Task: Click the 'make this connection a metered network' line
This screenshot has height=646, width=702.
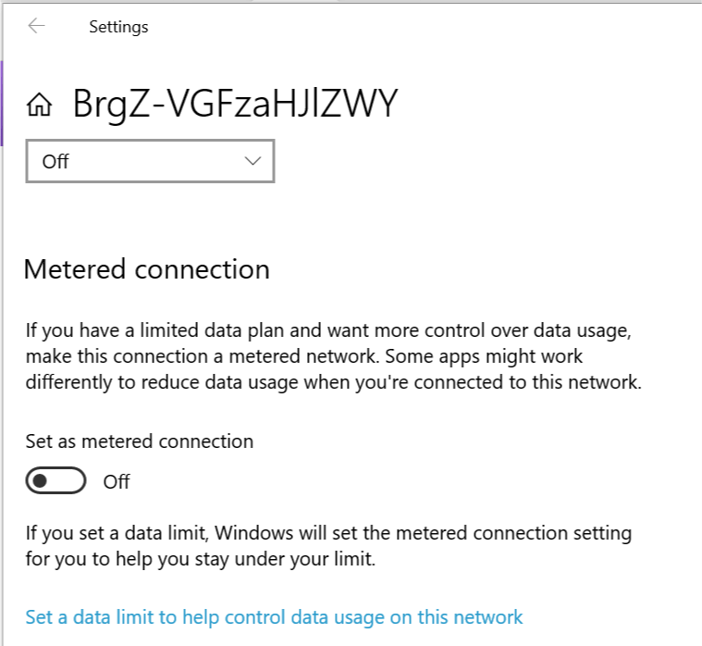Action: tap(202, 356)
